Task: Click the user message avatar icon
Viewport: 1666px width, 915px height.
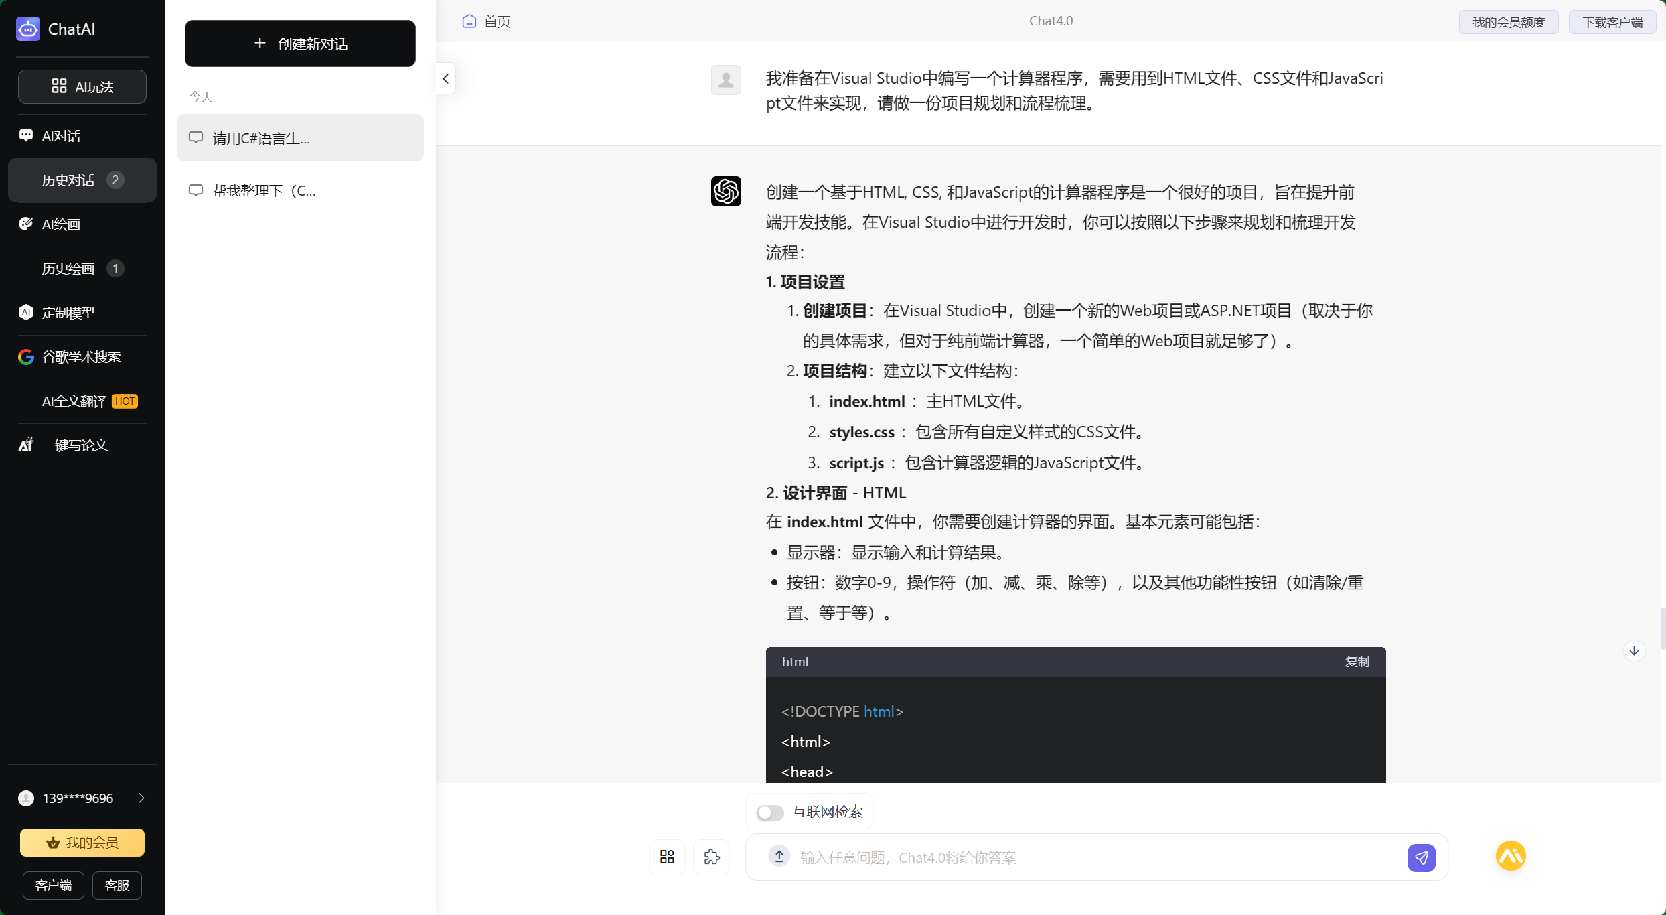Action: coord(726,80)
